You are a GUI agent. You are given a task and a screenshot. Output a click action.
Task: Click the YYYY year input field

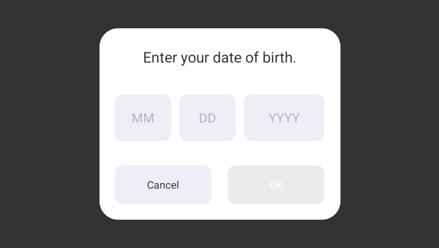tap(284, 118)
